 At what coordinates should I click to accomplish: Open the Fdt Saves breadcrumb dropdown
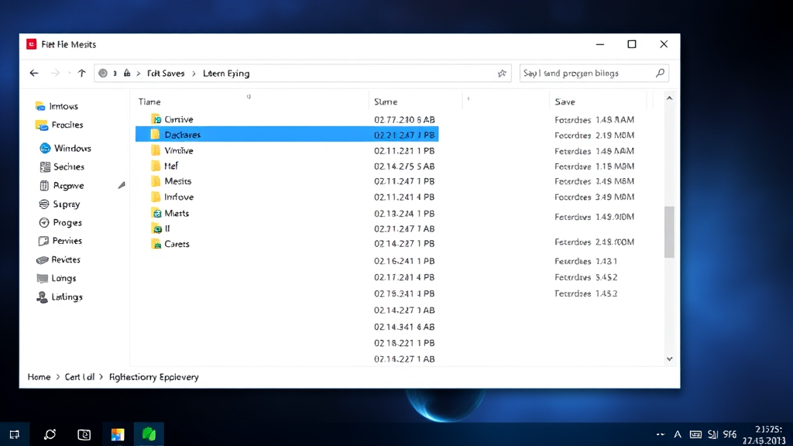(165, 73)
